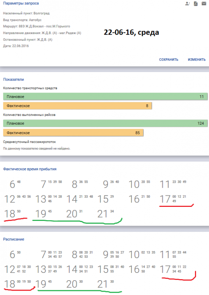The width and height of the screenshot is (209, 295).
Task: Open the Параметры запроса heading
Action: point(21,3)
